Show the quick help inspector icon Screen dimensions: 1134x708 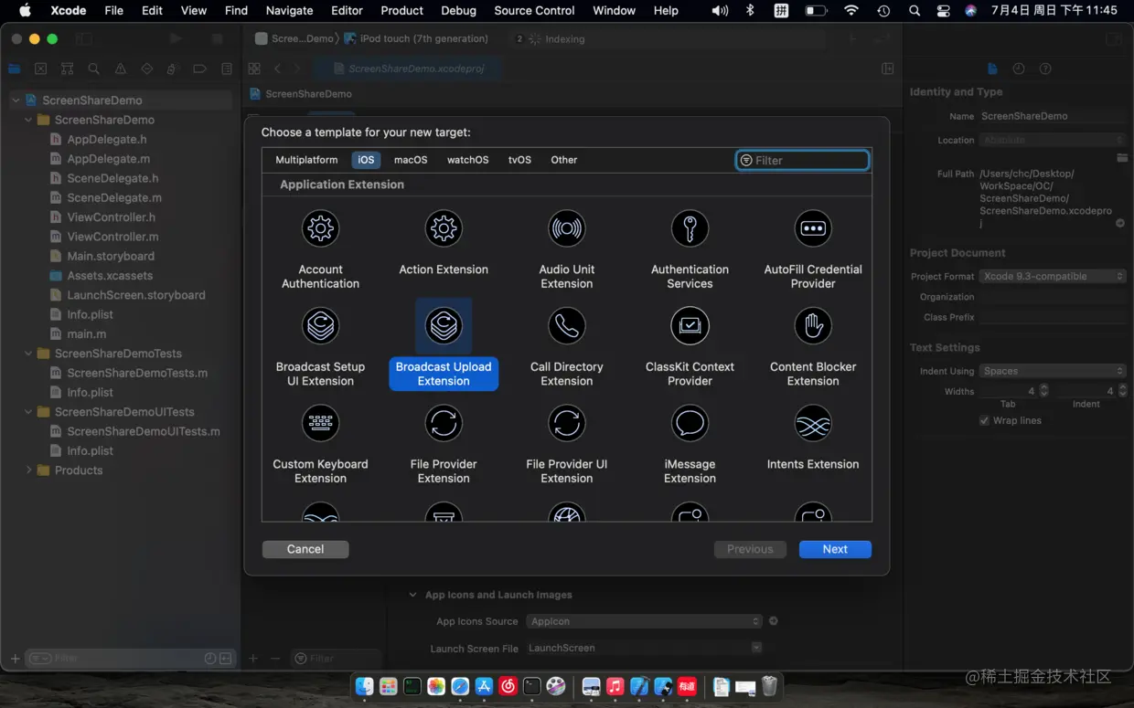click(1045, 69)
